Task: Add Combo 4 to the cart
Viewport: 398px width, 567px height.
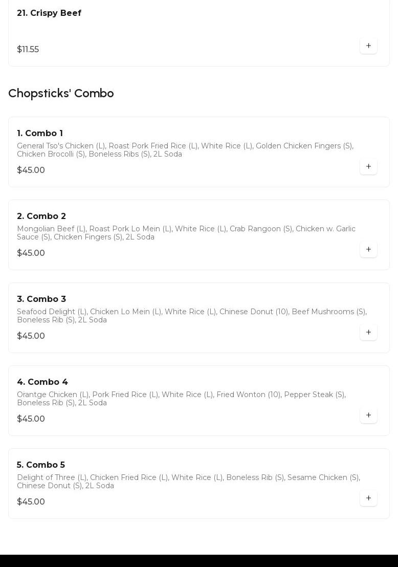Action: (x=368, y=415)
